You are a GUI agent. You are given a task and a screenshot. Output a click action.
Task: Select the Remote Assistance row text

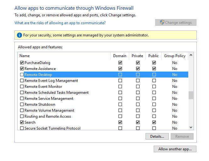(x=40, y=68)
